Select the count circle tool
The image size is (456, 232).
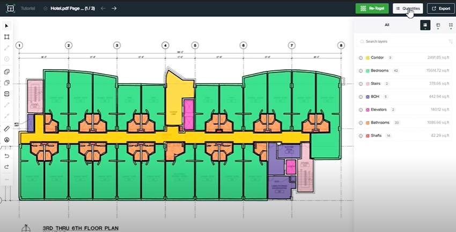6,59
